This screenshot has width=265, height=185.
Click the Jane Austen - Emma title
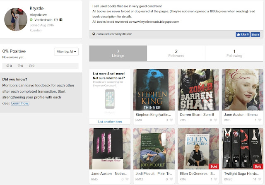click(x=241, y=115)
